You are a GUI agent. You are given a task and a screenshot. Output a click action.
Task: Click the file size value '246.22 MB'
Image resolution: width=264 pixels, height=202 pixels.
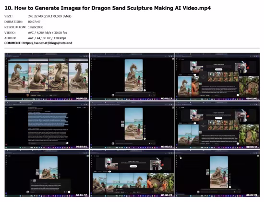[x=36, y=16]
